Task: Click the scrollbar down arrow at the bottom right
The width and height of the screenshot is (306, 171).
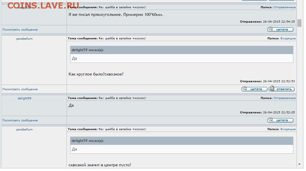Action: [x=299, y=164]
